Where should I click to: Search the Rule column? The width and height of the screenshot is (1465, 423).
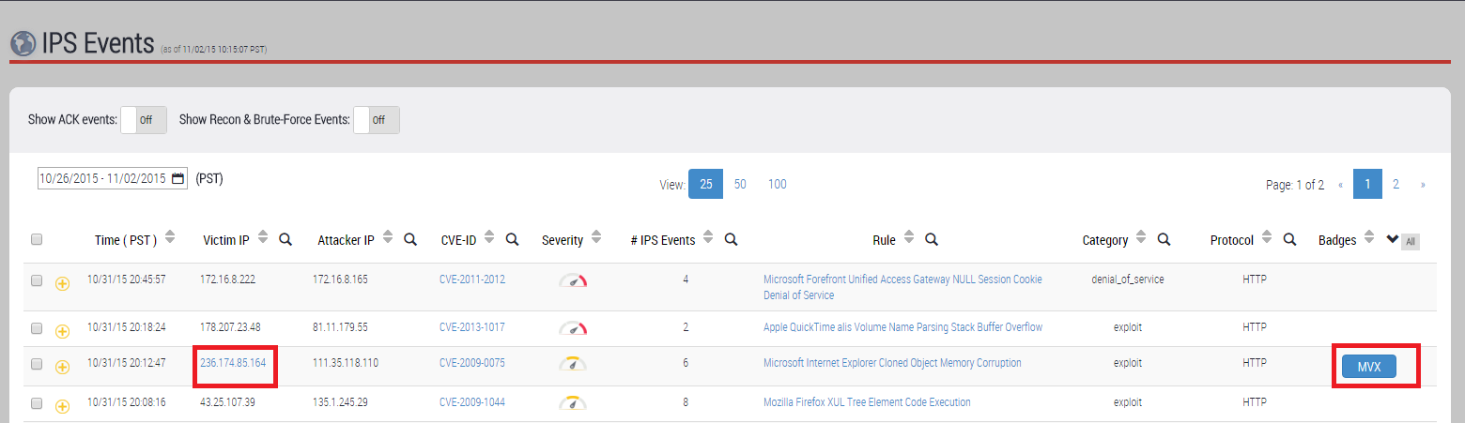pos(932,239)
